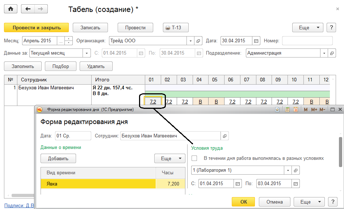Click the timesheet horizontal scrollbar
Screen dimensions: 344x209
click(x=23, y=195)
